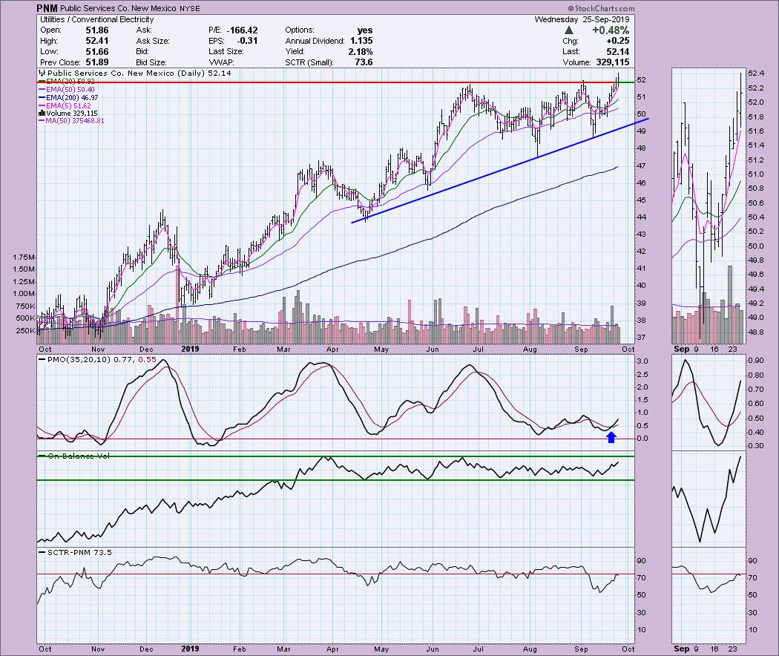Click the On Balance Vol indicator label
The width and height of the screenshot is (779, 656).
pos(73,456)
